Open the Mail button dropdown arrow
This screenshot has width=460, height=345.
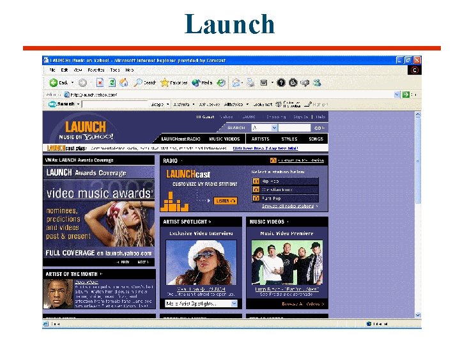coord(242,82)
